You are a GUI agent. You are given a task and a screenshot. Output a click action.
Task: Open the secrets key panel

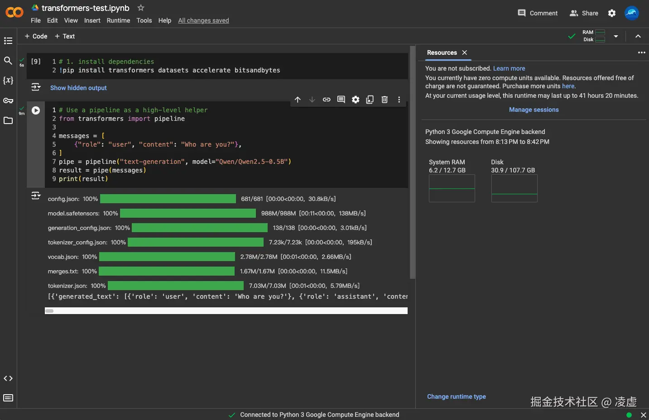8,100
